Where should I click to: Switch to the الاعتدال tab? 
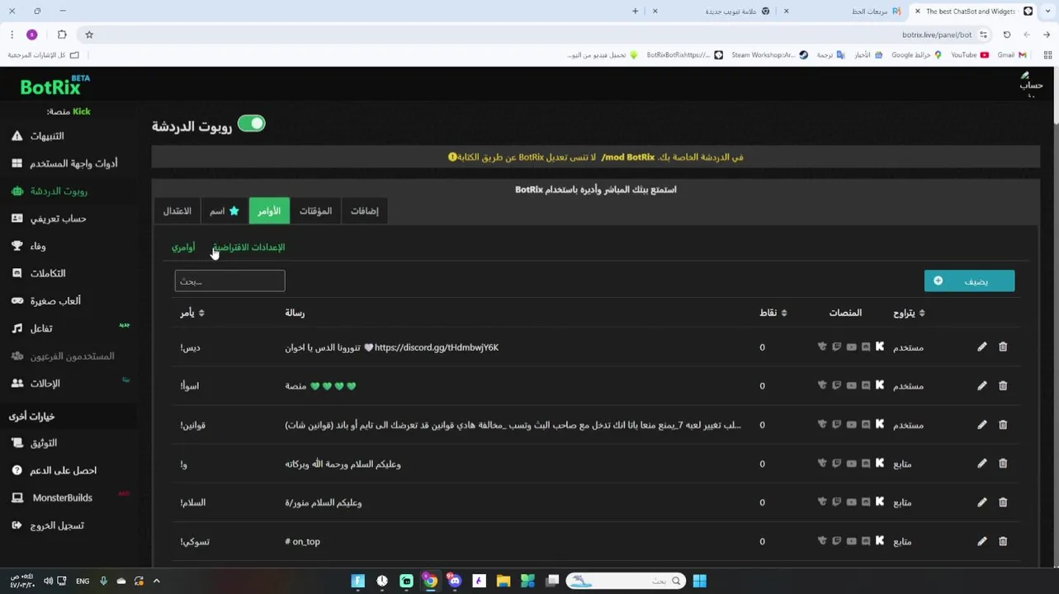pos(177,211)
